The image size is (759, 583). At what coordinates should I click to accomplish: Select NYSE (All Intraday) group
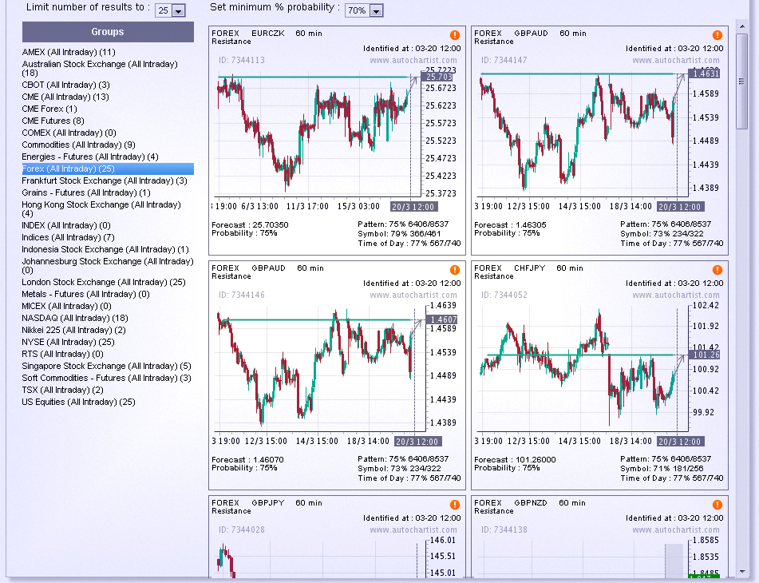[68, 342]
